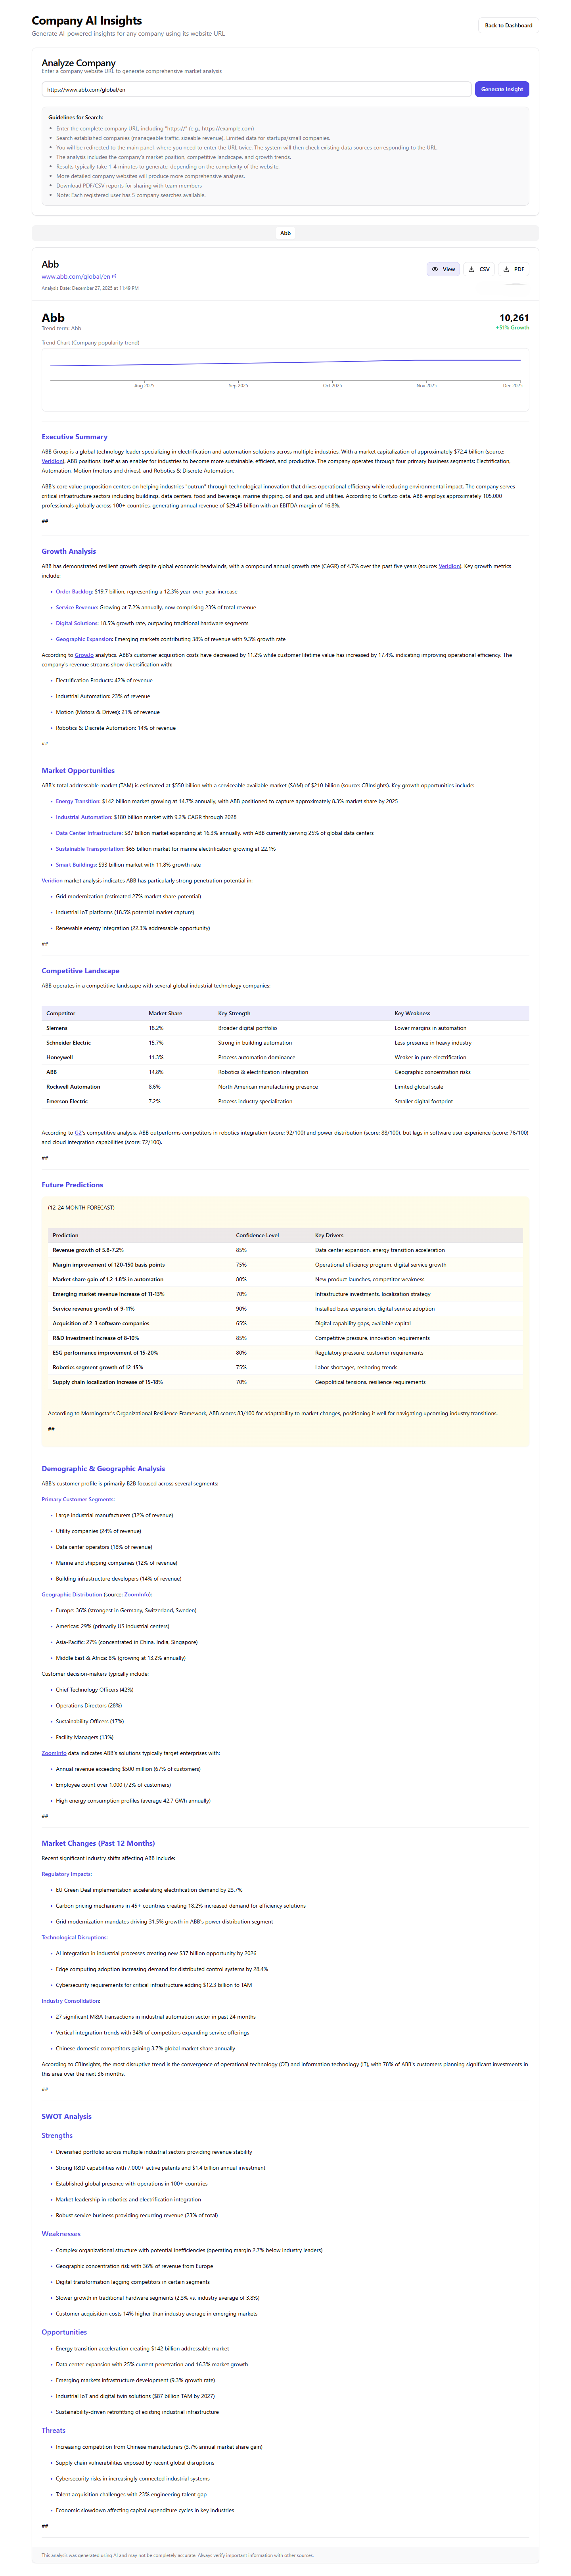The height and width of the screenshot is (2576, 571).
Task: Focus the company website URL input field
Action: pyautogui.click(x=256, y=89)
